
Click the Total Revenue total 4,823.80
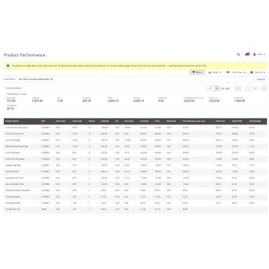189,101
